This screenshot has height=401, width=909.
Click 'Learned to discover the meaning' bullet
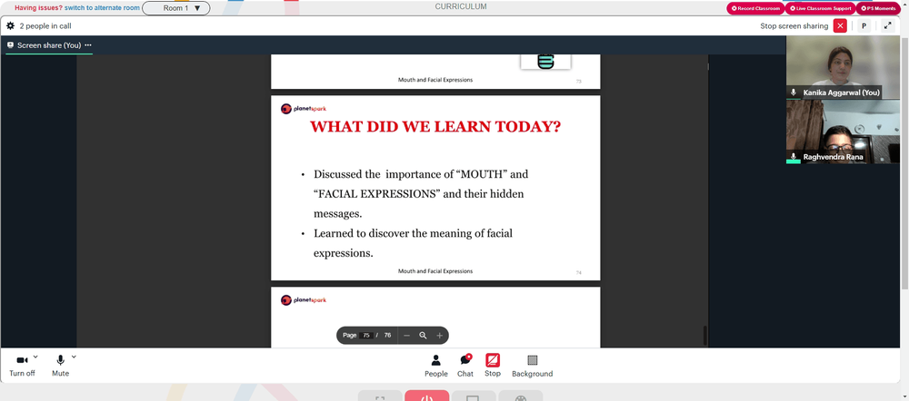[413, 243]
